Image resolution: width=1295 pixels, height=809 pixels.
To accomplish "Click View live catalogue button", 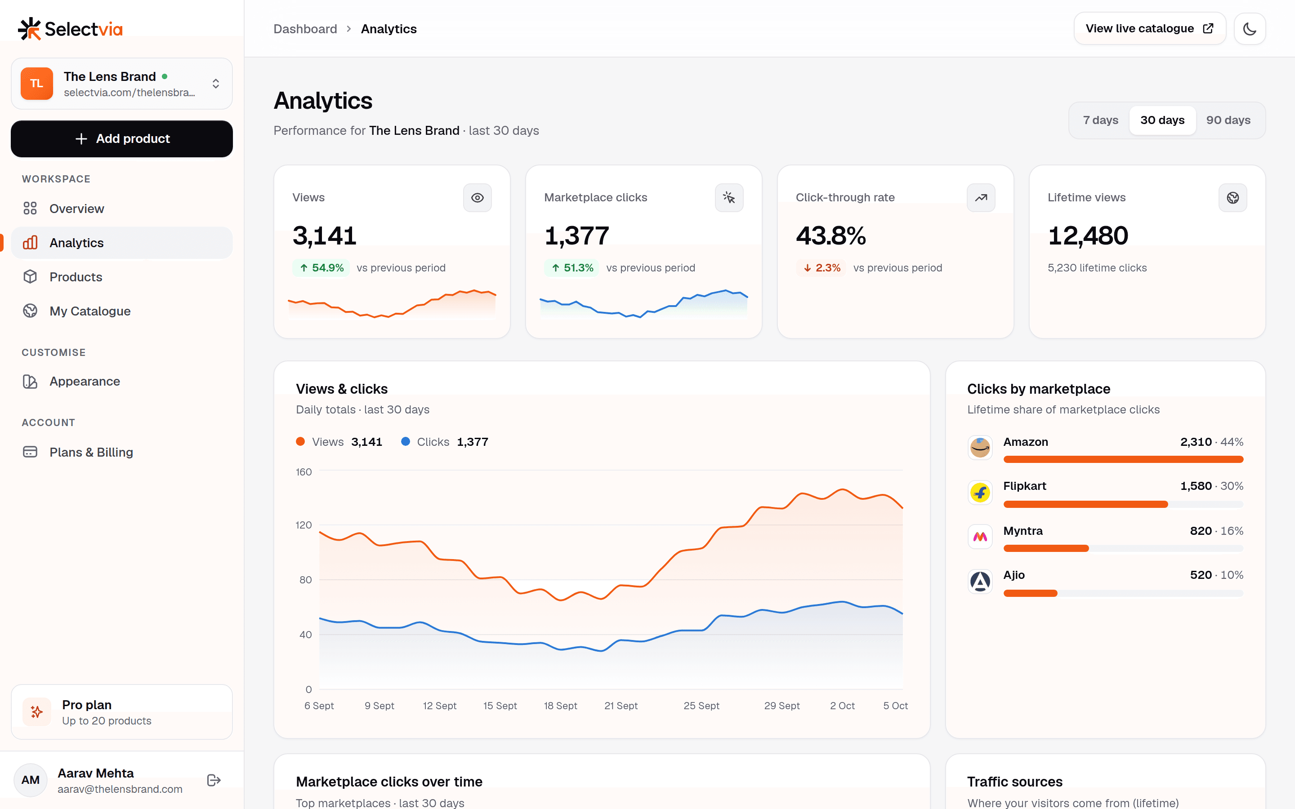I will [x=1149, y=28].
